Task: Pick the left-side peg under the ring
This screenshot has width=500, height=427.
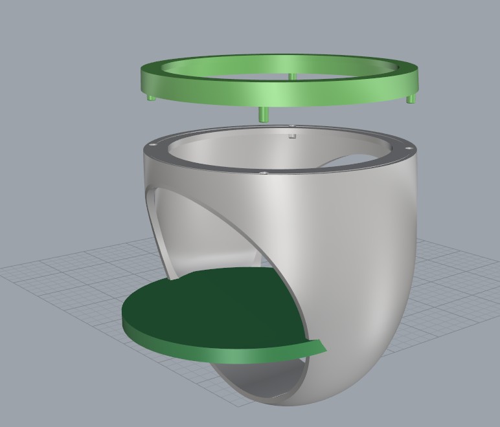Action: (x=151, y=98)
